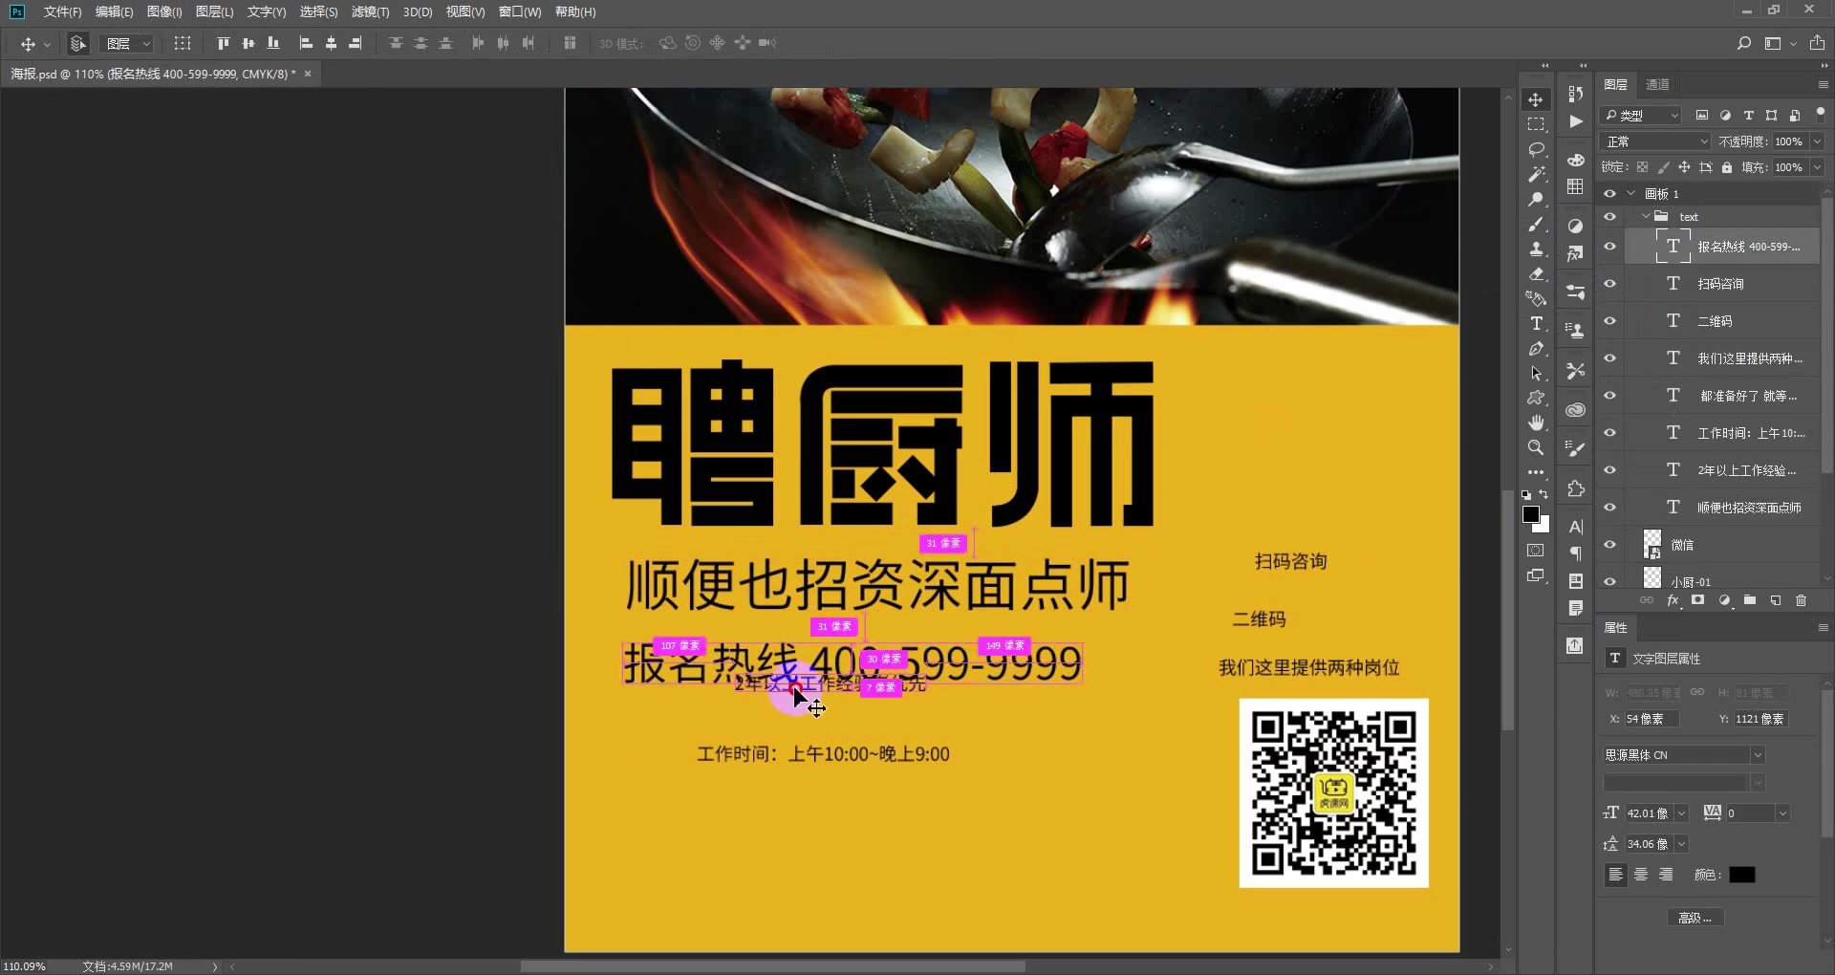
Task: Click the 高级 button in Properties
Action: point(1695,917)
